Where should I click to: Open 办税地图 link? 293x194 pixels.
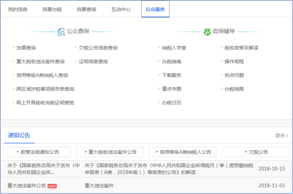(234, 89)
